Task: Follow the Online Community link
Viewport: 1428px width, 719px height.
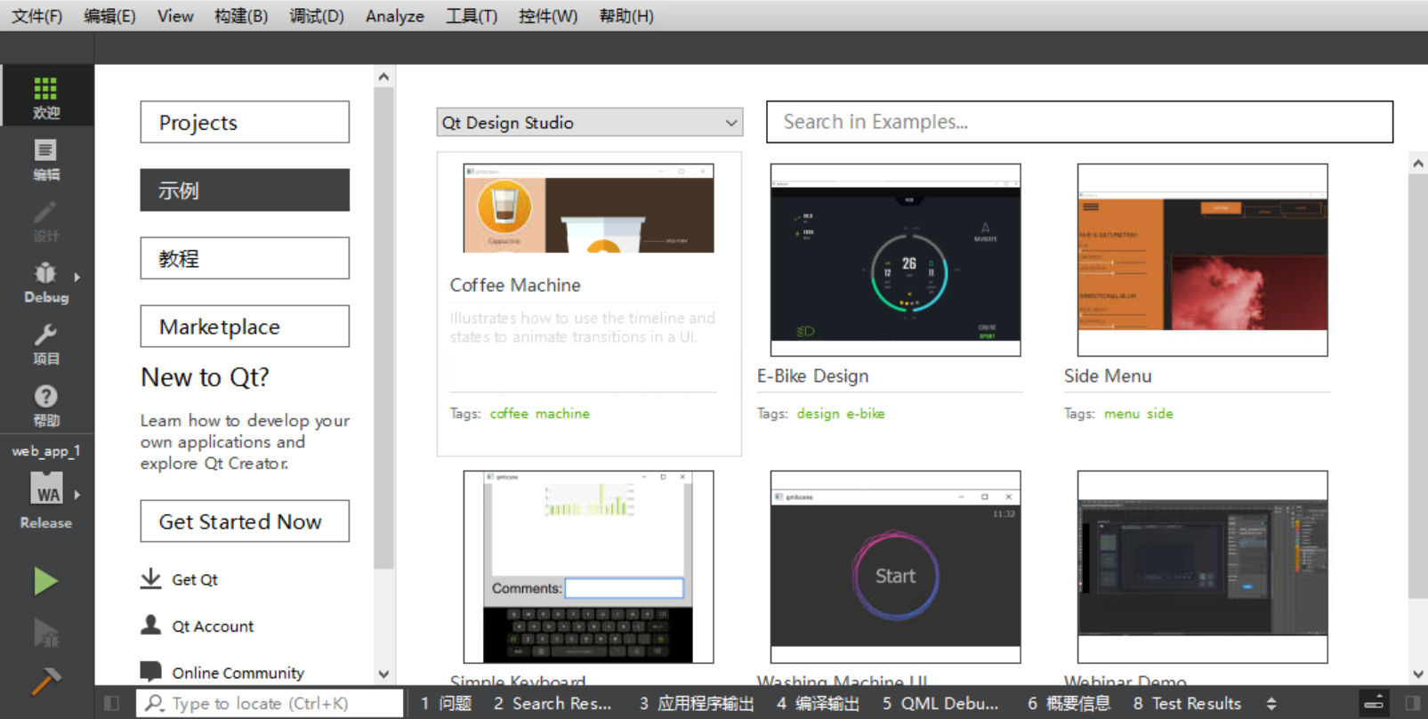Action: tap(238, 673)
